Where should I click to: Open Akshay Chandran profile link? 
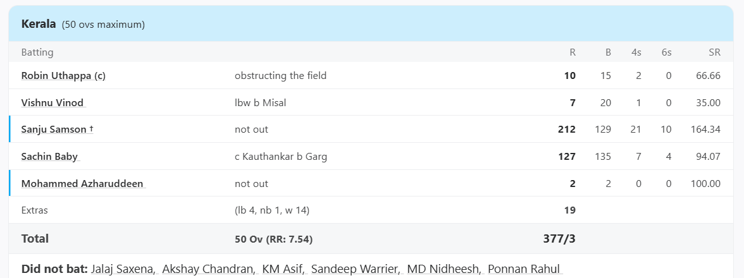pyautogui.click(x=208, y=269)
